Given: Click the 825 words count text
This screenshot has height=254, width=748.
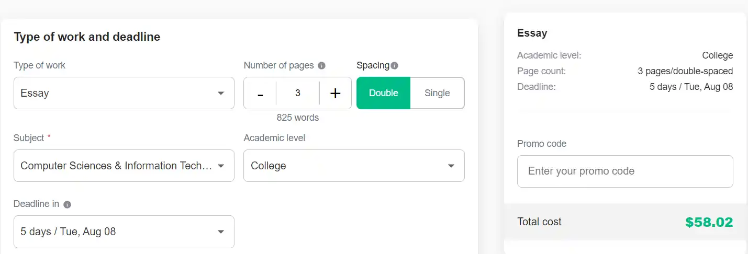Looking at the screenshot, I should click(x=297, y=118).
